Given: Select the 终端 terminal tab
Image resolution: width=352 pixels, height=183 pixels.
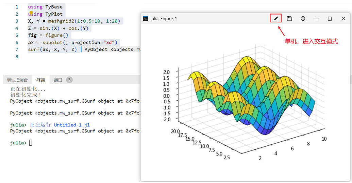Looking at the screenshot, I should tap(41, 80).
